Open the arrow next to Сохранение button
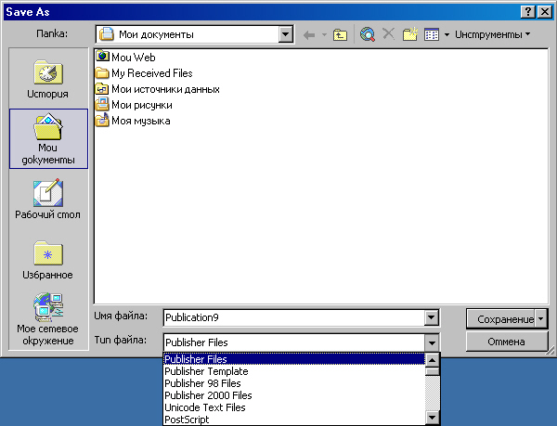This screenshot has height=426, width=557. click(541, 317)
